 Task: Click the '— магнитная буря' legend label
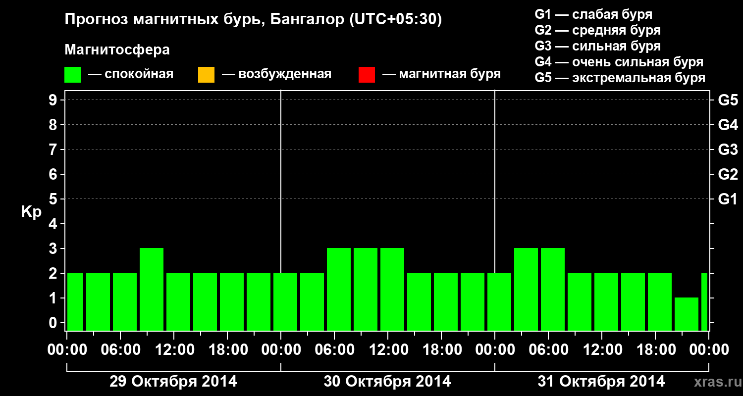pos(442,75)
